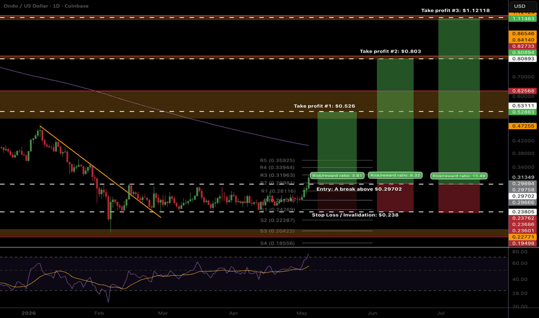Viewport: 539px width, 318px height.
Task: Click the 0.34000 price scale value
Action: [523, 168]
